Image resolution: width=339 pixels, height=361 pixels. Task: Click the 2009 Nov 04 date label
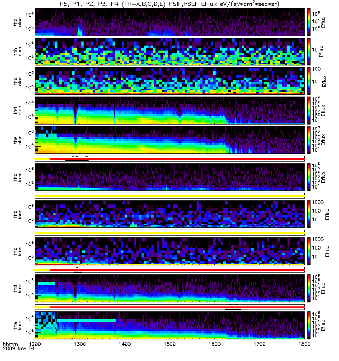click(x=19, y=348)
